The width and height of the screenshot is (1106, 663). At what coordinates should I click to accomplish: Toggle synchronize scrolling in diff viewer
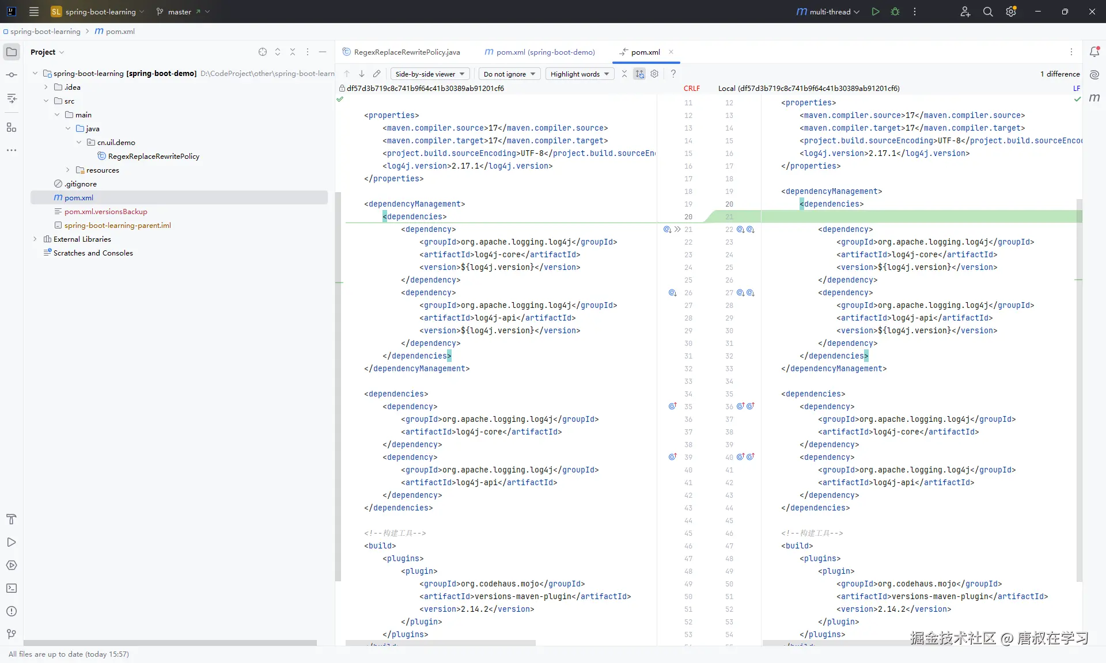639,74
